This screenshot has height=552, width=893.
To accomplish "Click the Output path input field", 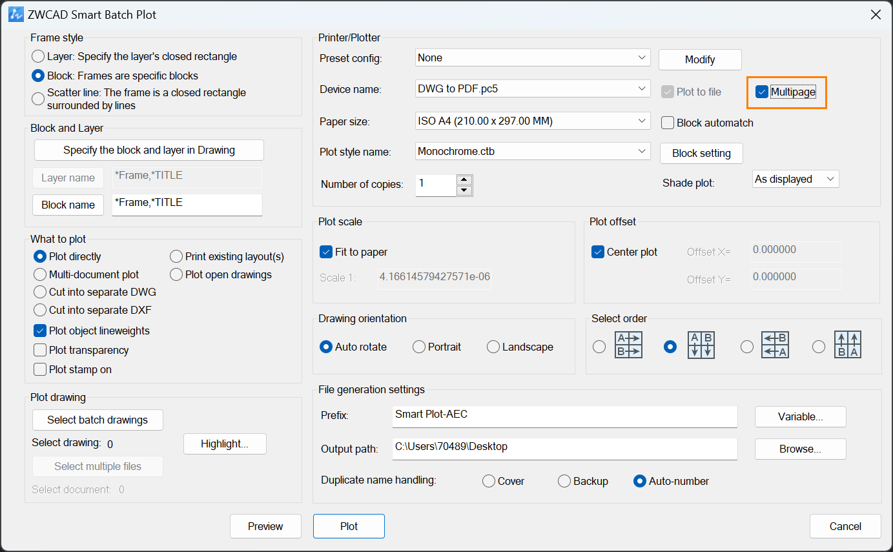I will pos(565,449).
